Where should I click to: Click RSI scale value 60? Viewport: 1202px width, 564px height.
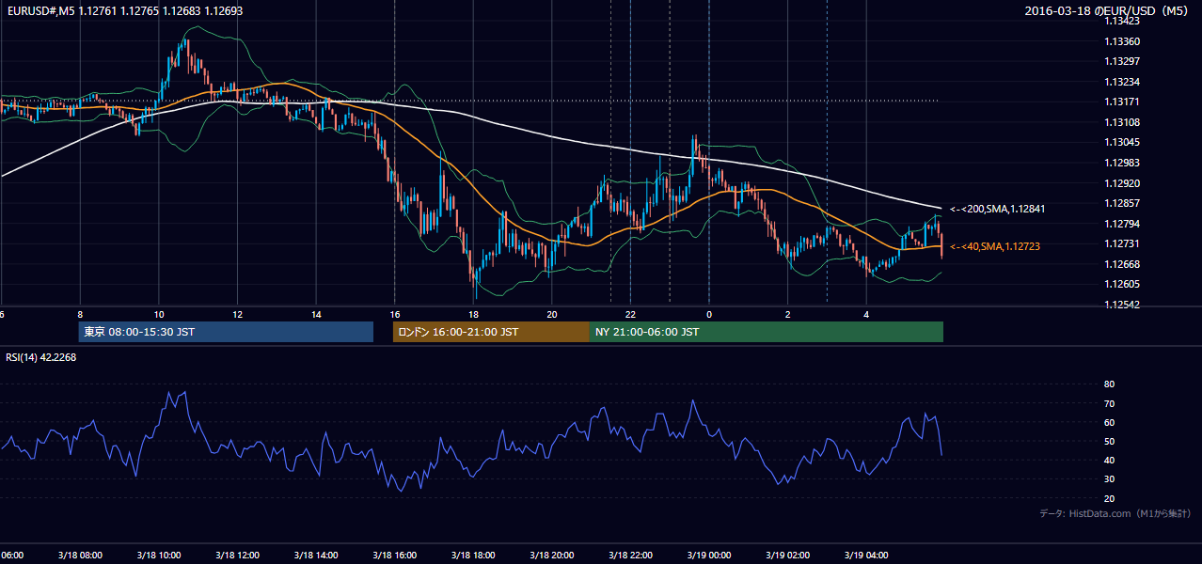(x=1110, y=422)
